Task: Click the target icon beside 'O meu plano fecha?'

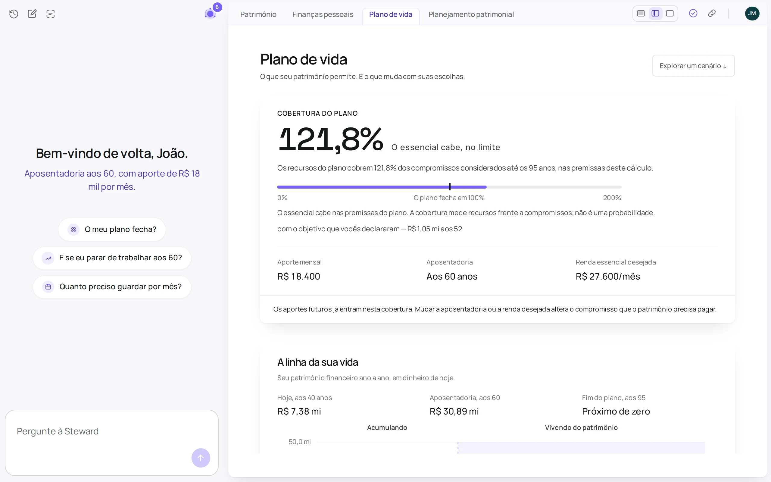Action: [x=73, y=230]
